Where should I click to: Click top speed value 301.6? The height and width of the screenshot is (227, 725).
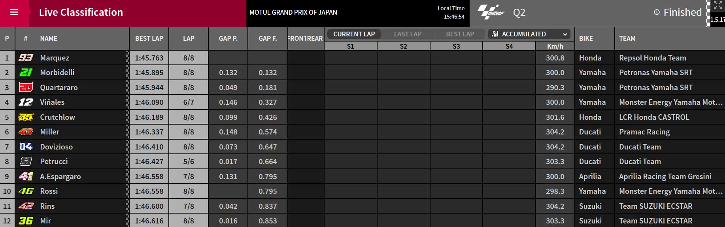coord(555,117)
